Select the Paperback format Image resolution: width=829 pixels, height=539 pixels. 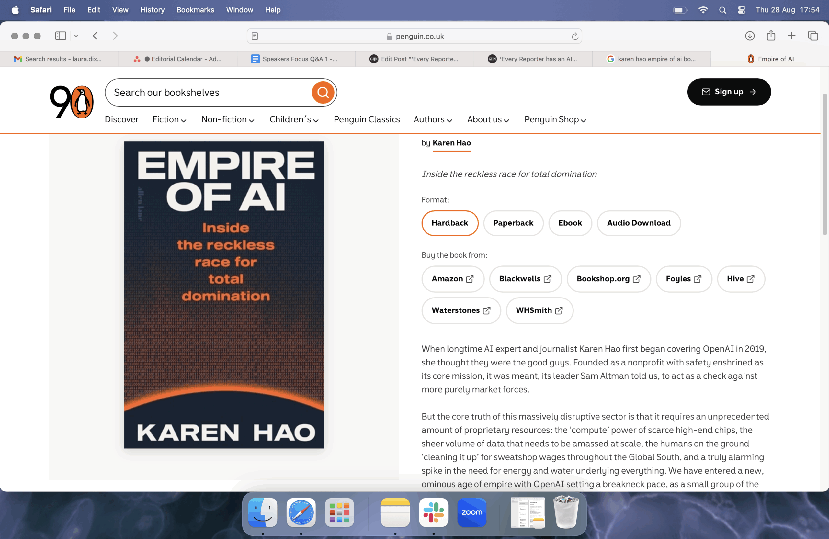513,223
